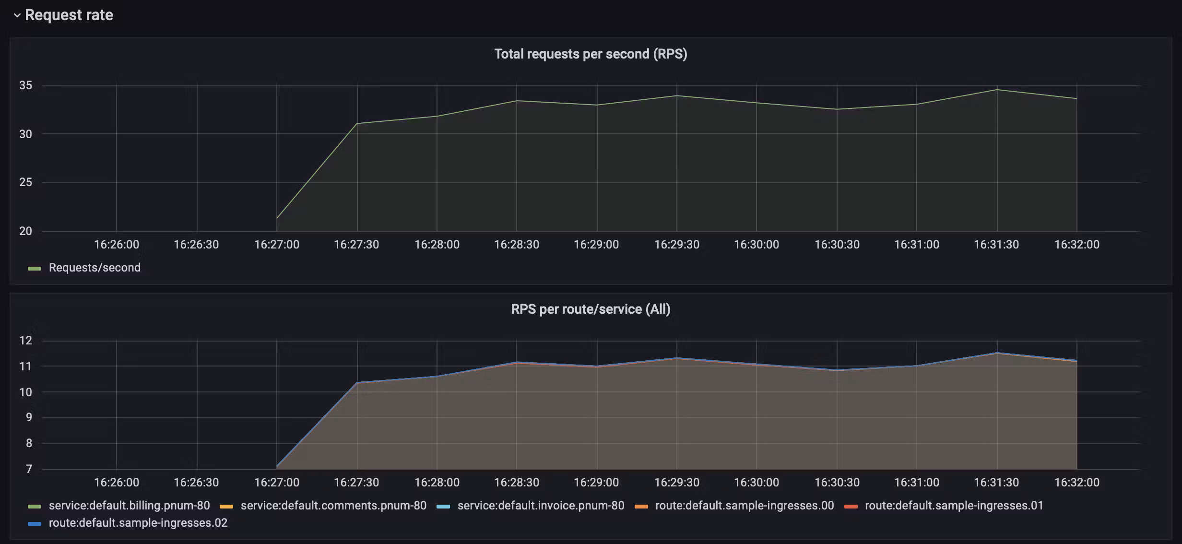1182x544 pixels.
Task: Click 16:27:30 data point on per-route graph
Action: point(357,382)
